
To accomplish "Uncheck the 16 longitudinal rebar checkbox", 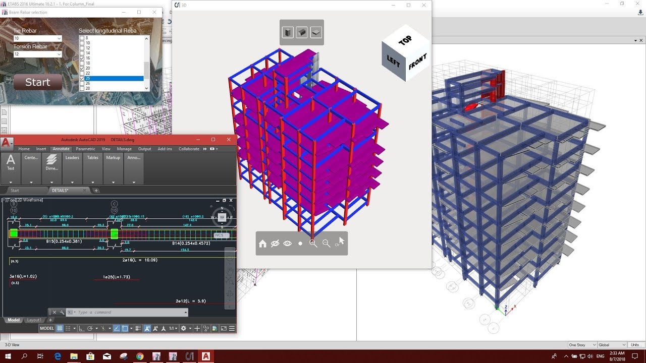I will [x=82, y=58].
